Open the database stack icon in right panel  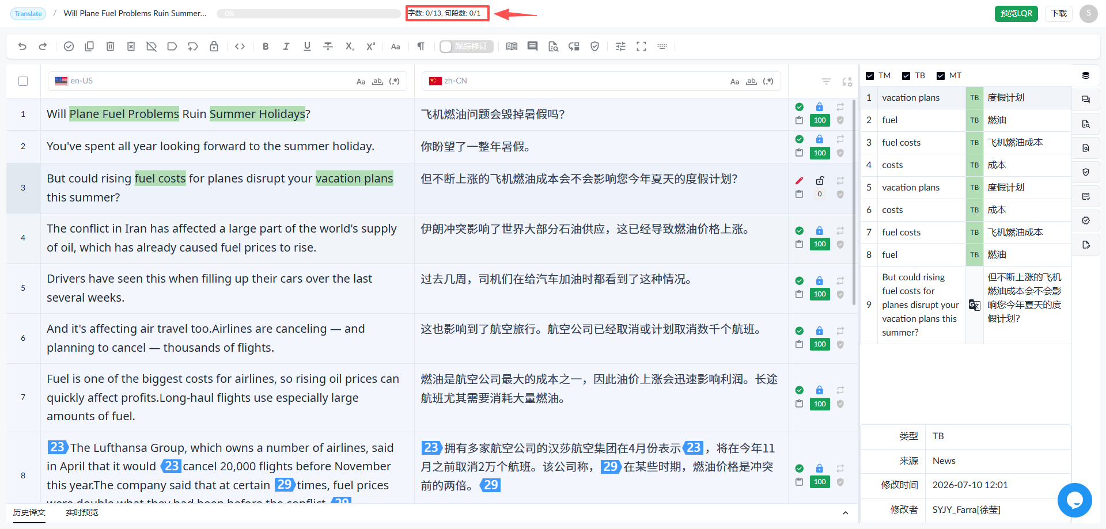1086,75
